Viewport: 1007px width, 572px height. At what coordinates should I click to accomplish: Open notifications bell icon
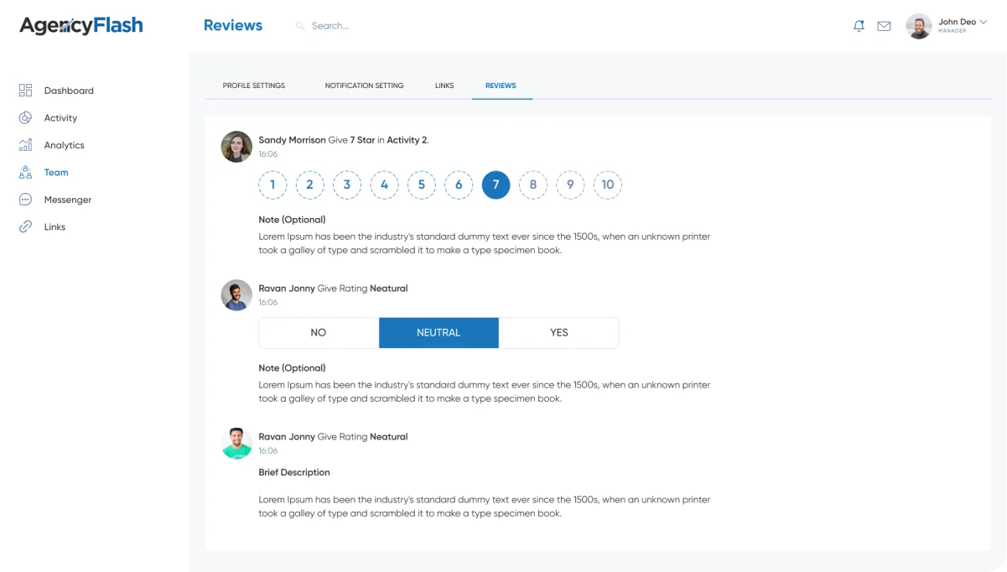pyautogui.click(x=859, y=26)
